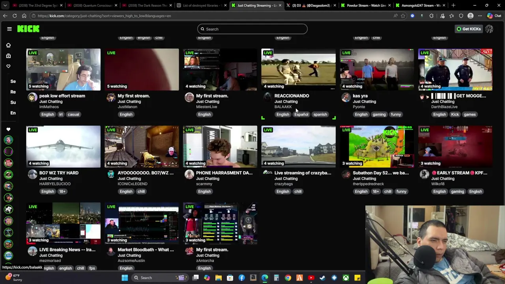Open the EARLY STREAM KPF stream title

click(x=459, y=173)
